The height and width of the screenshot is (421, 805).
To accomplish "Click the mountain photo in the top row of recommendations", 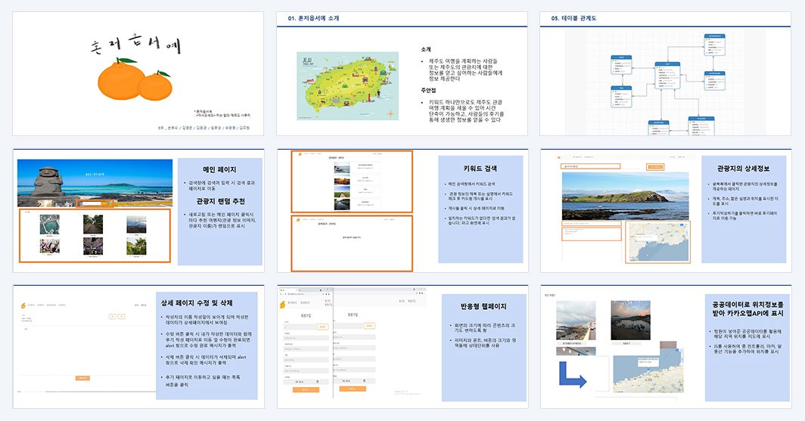I will pos(136,224).
